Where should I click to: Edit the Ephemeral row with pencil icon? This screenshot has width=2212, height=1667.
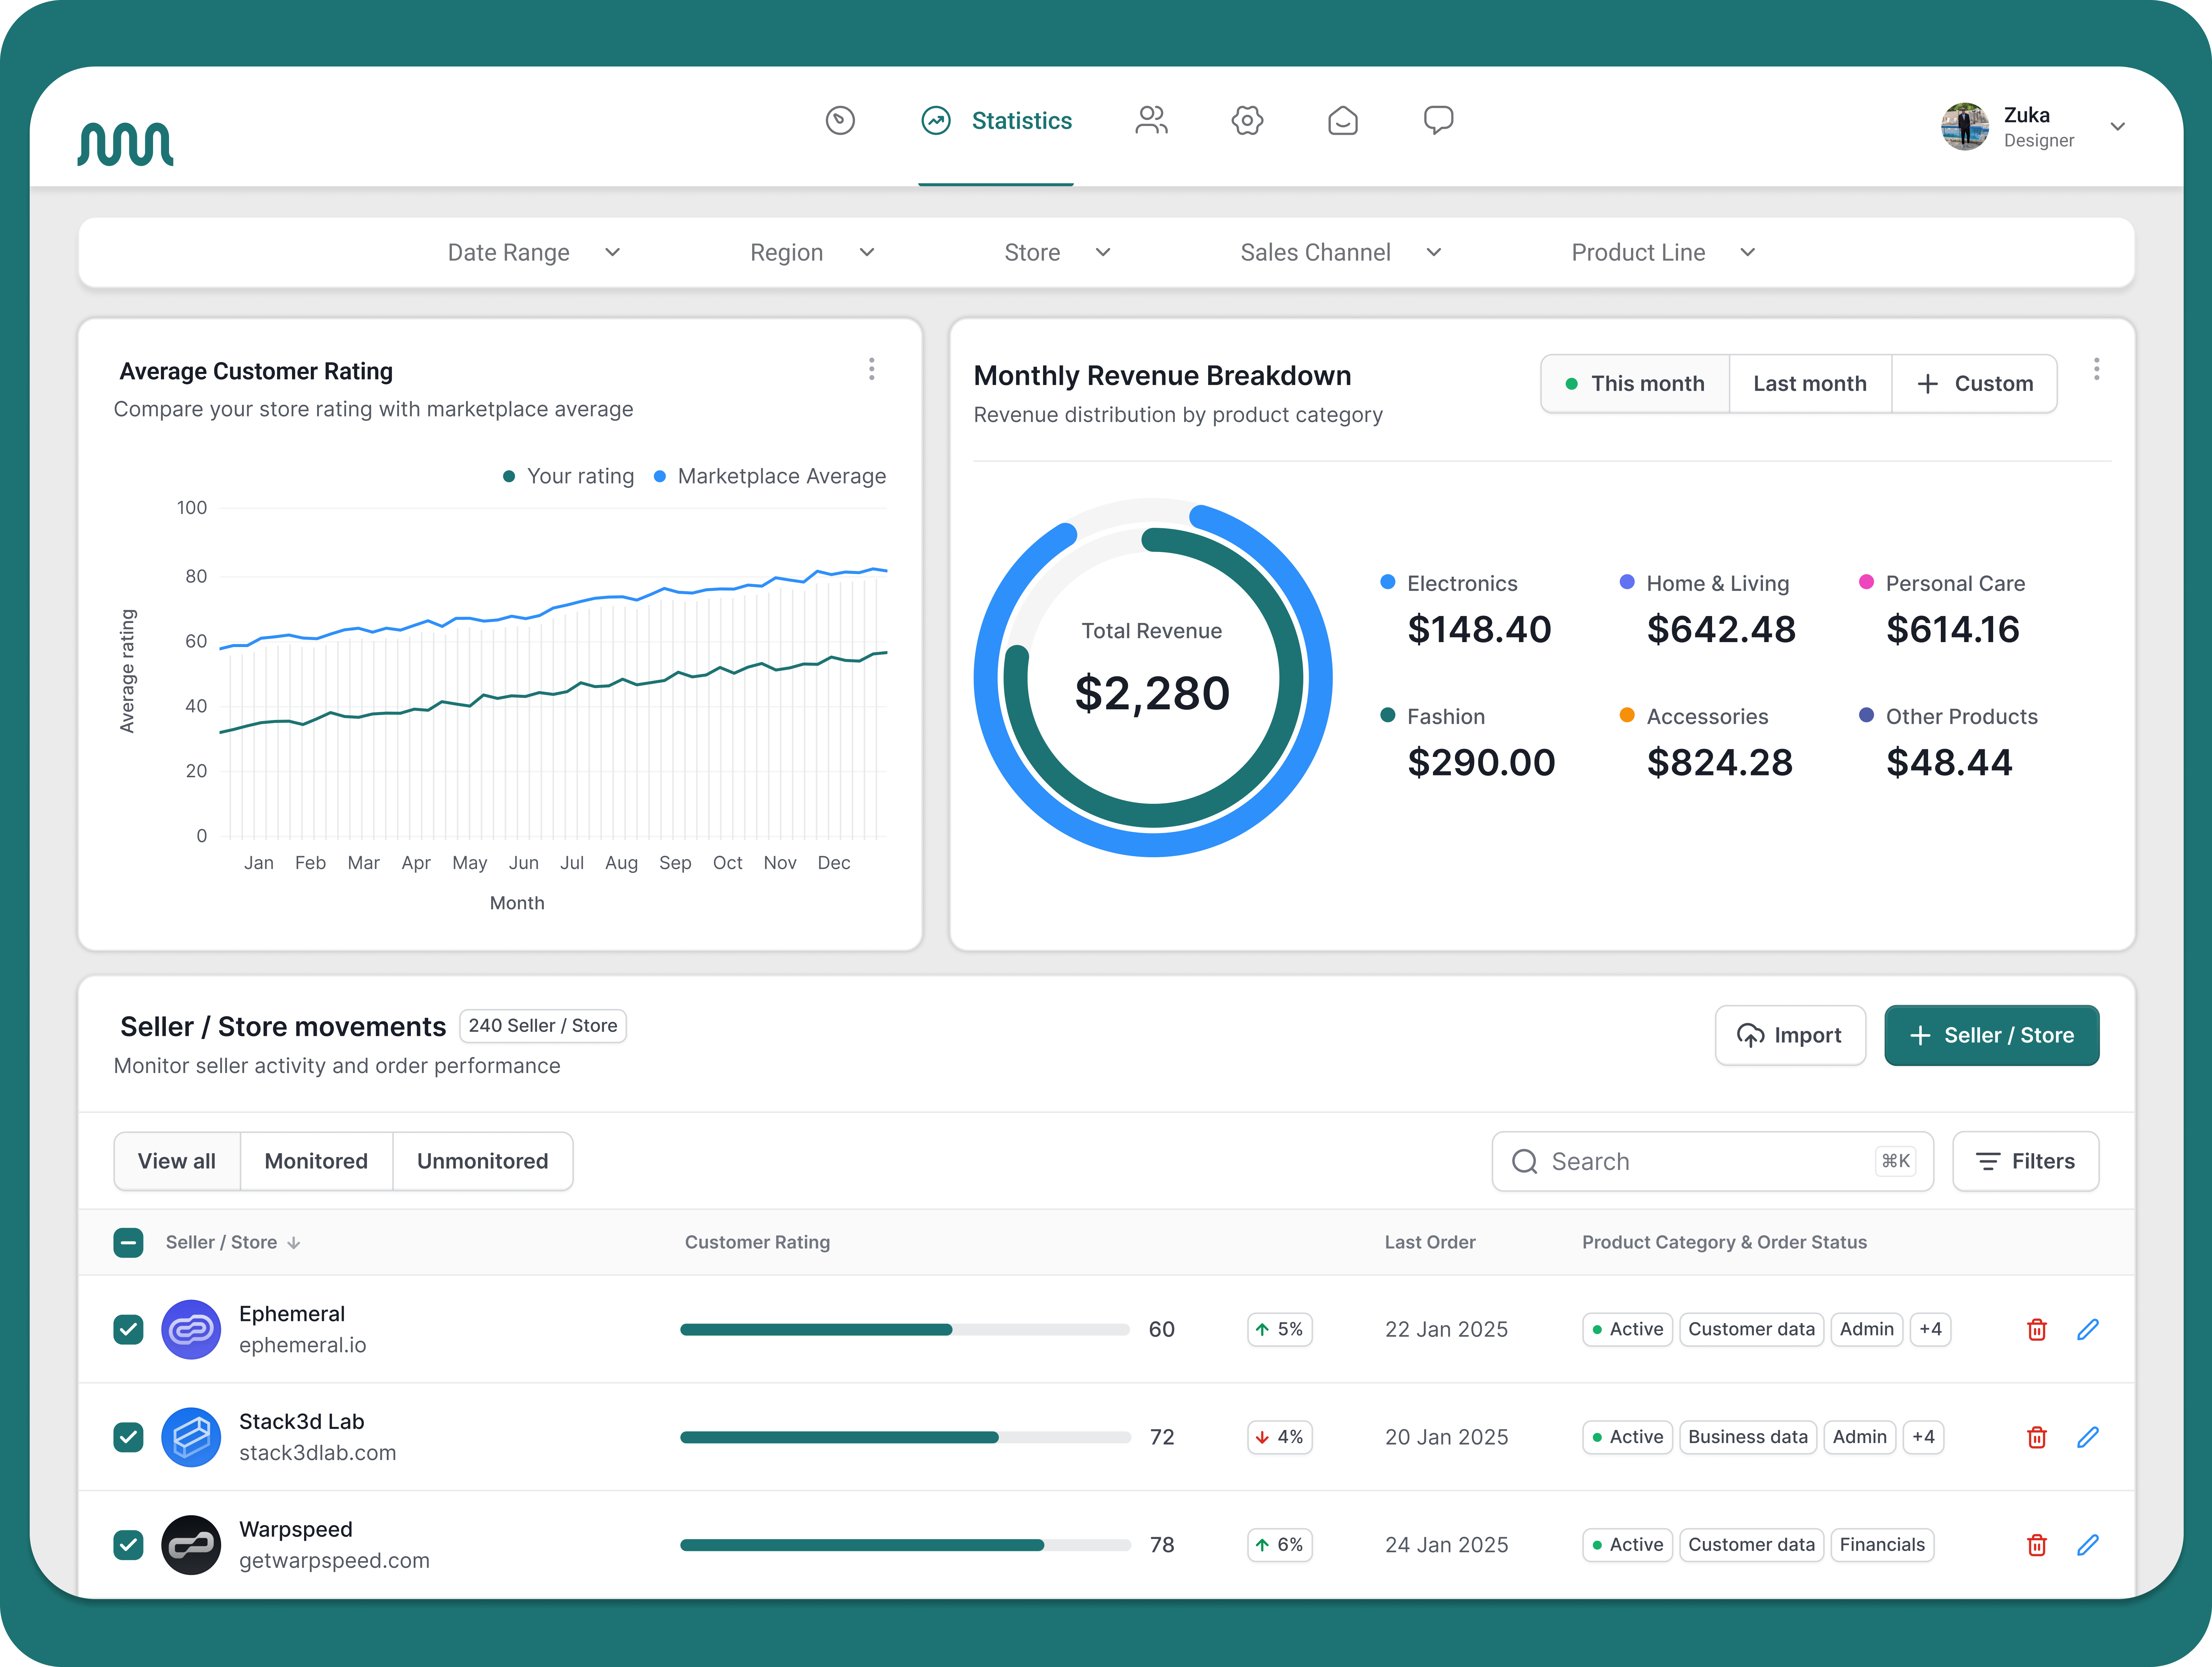(2088, 1330)
